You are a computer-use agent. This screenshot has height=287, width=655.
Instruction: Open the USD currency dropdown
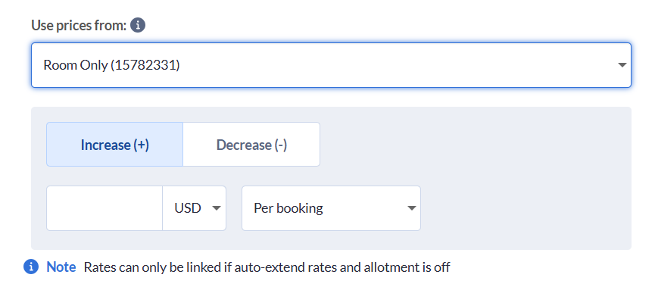point(195,208)
